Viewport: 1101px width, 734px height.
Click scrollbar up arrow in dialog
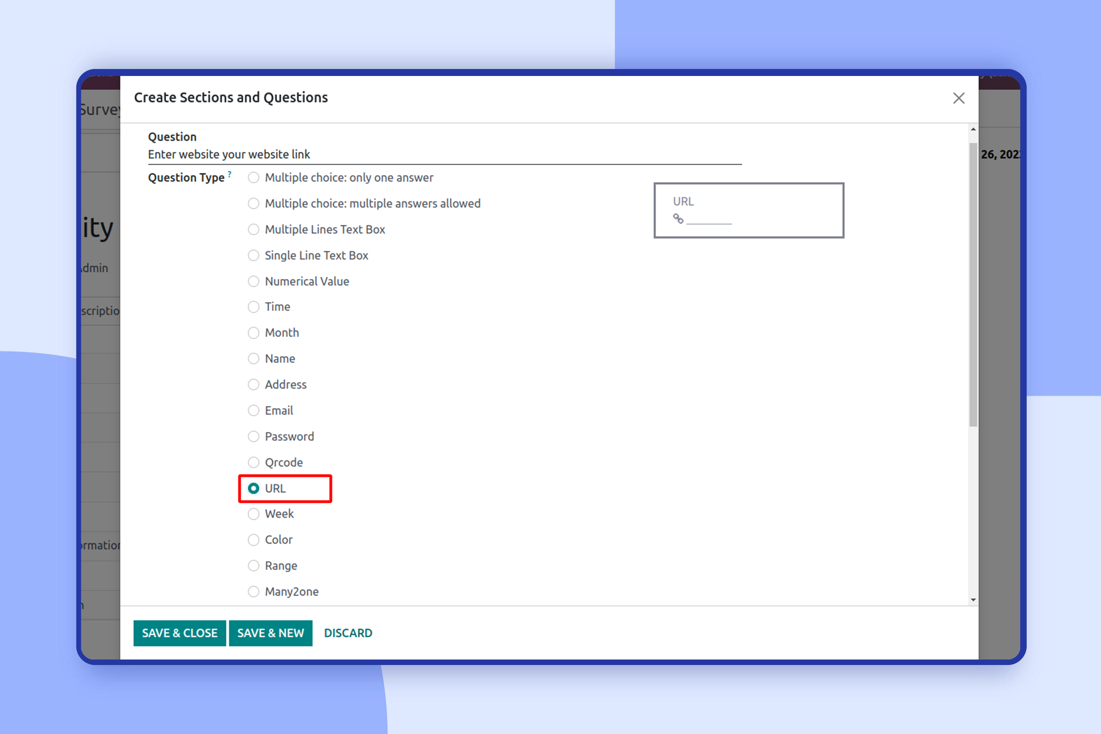(x=973, y=129)
